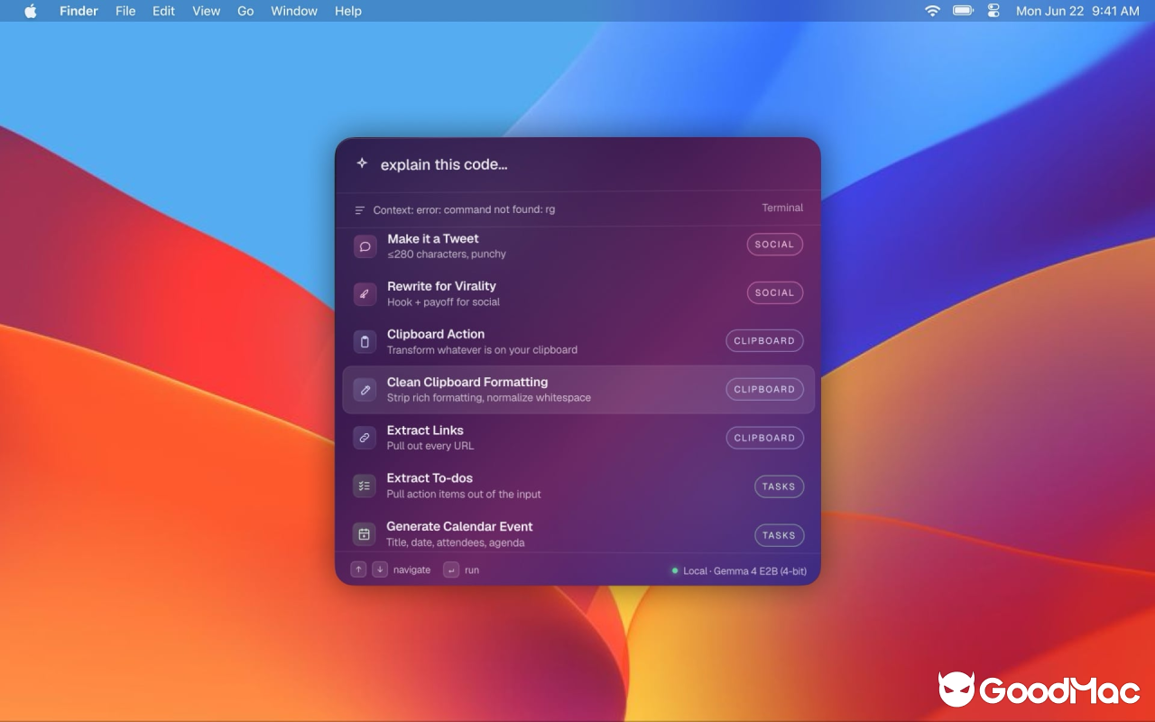Click the explain this code search field
1155x722 pixels.
pos(577,164)
